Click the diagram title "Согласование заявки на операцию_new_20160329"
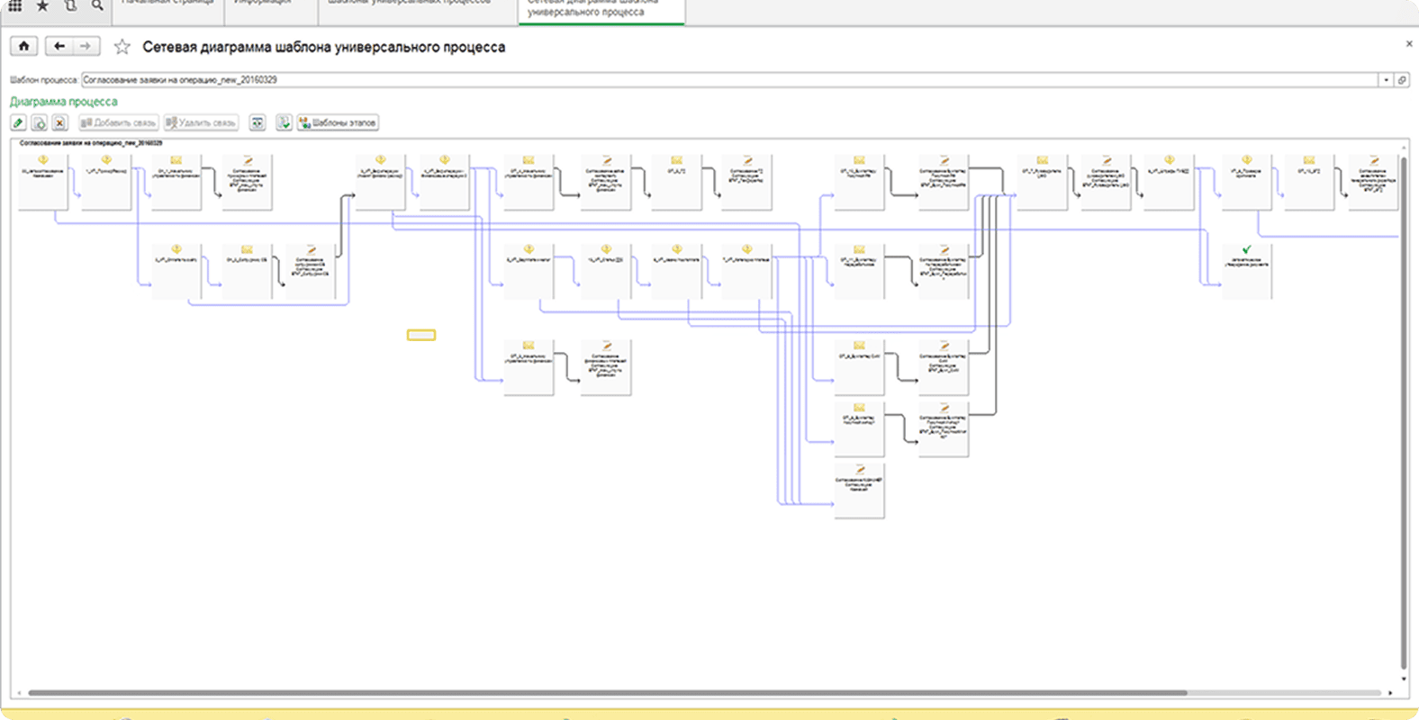Viewport: 1419px width, 720px height. 91,143
